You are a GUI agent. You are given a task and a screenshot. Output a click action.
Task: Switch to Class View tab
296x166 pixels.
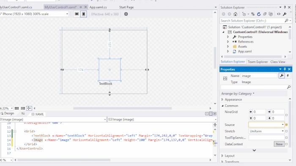pyautogui.click(x=278, y=62)
